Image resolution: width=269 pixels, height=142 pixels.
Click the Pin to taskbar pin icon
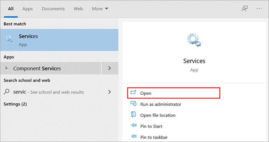click(x=134, y=137)
